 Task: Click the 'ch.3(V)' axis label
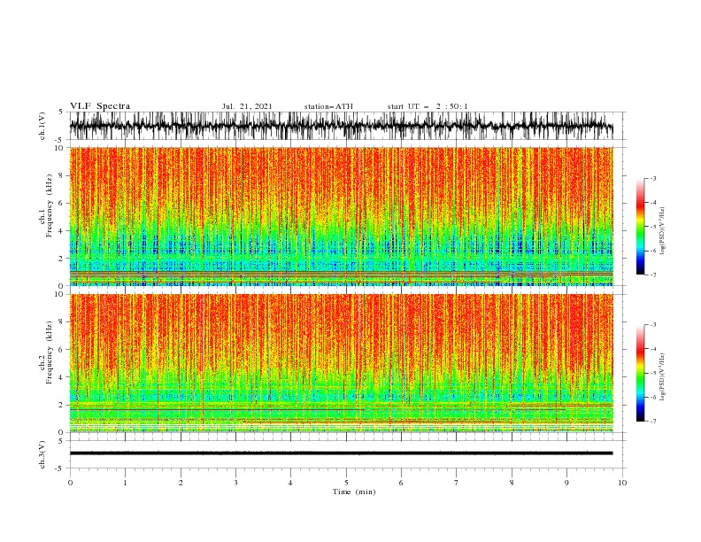point(42,454)
